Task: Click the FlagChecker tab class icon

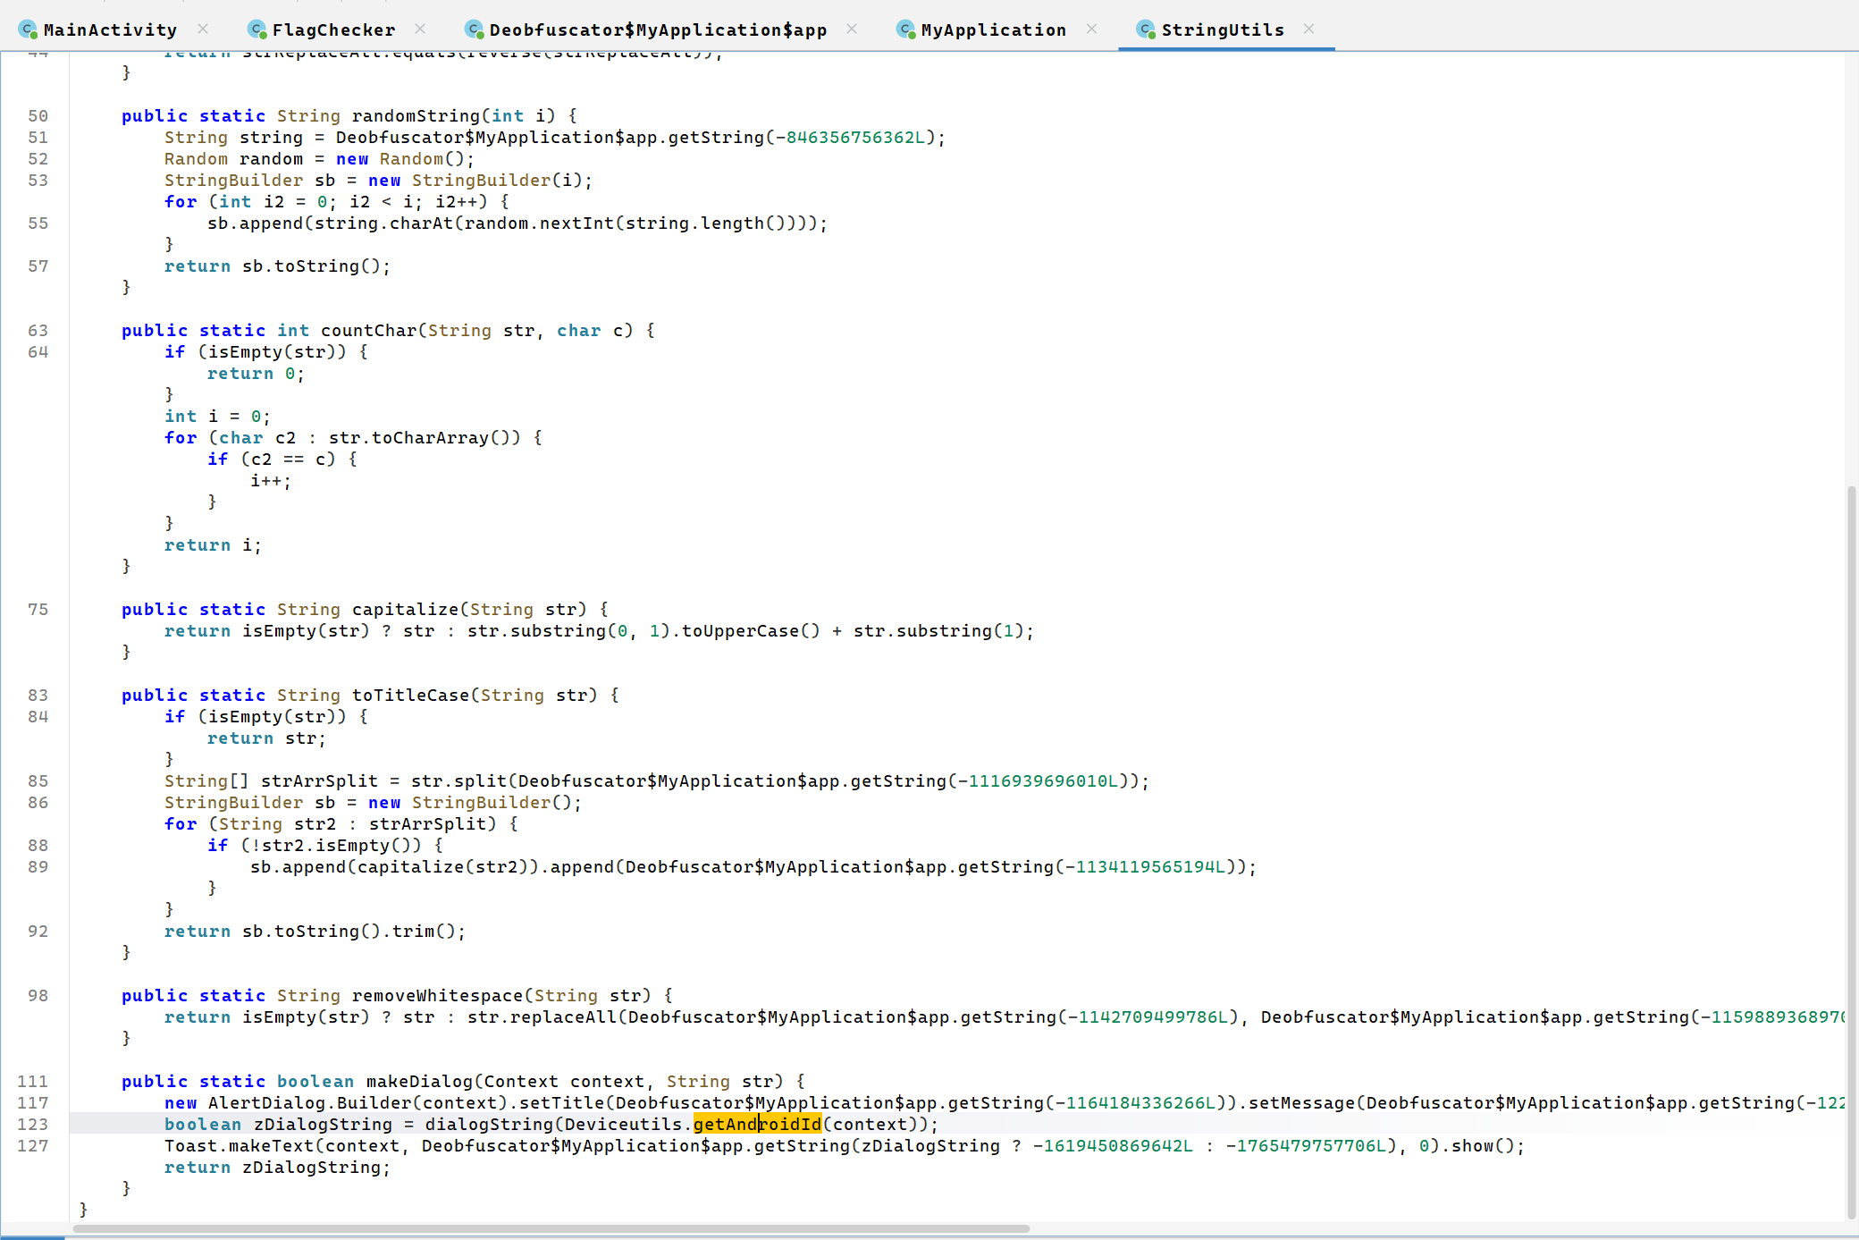Action: [257, 30]
